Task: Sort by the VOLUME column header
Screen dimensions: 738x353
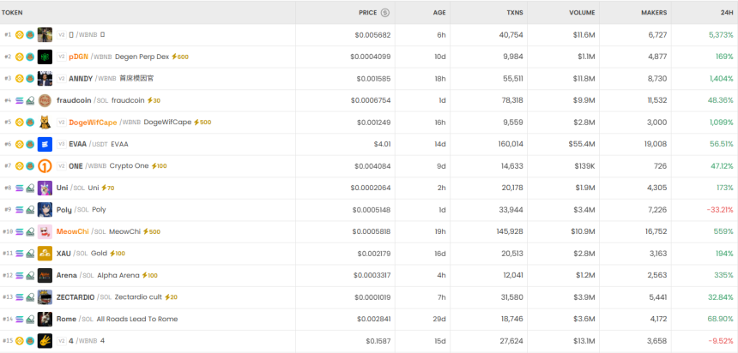Action: [x=582, y=13]
